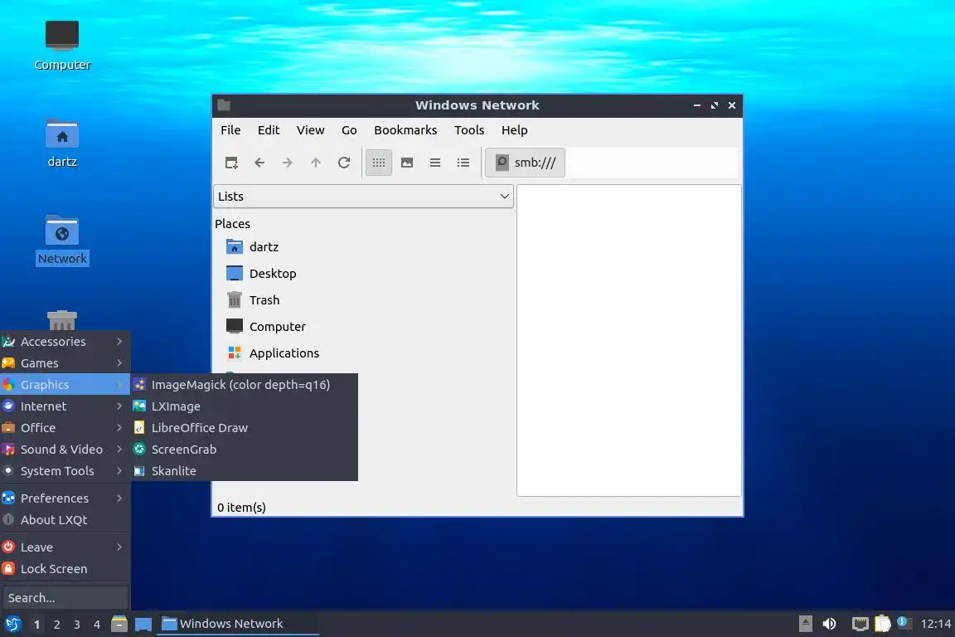Click the dartz home desktop icon
Viewport: 955px width, 637px height.
point(62,143)
